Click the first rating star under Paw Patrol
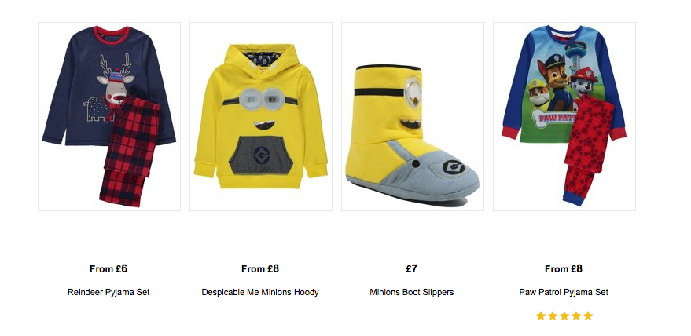 click(541, 316)
